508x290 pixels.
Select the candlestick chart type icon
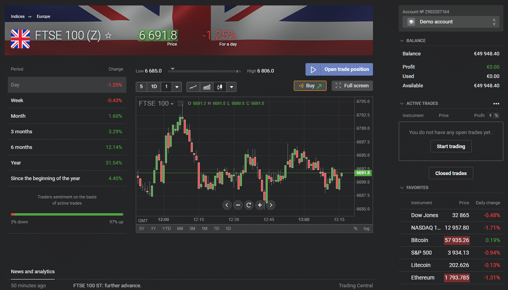pos(220,87)
